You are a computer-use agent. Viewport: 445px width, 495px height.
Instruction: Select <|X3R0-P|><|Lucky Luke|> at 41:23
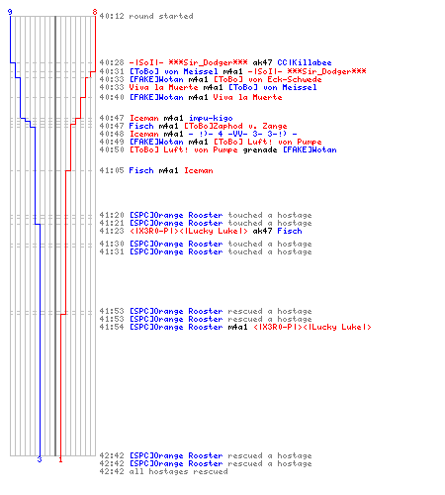pyautogui.click(x=188, y=231)
